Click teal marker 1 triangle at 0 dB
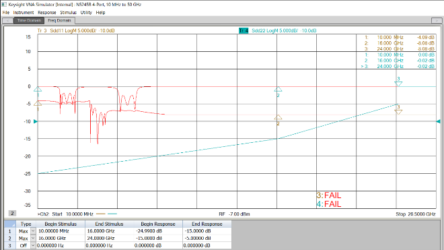 tap(38, 90)
